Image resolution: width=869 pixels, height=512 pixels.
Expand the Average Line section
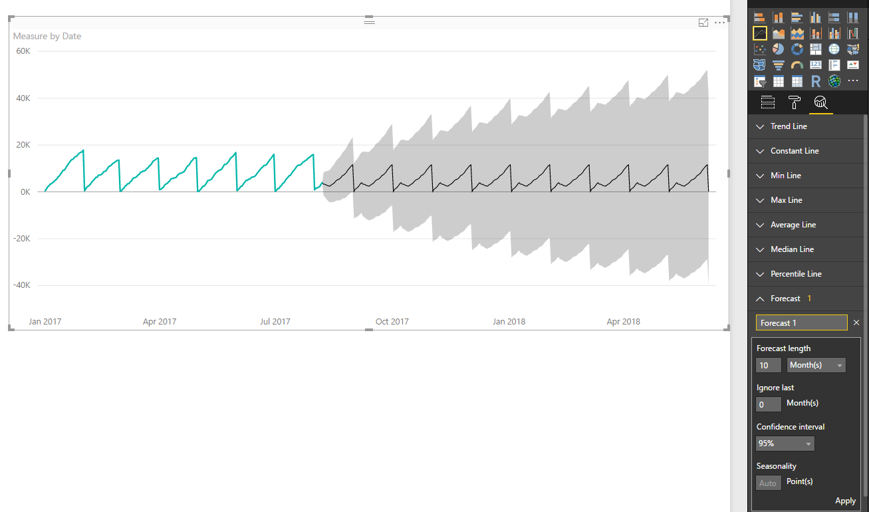[805, 225]
